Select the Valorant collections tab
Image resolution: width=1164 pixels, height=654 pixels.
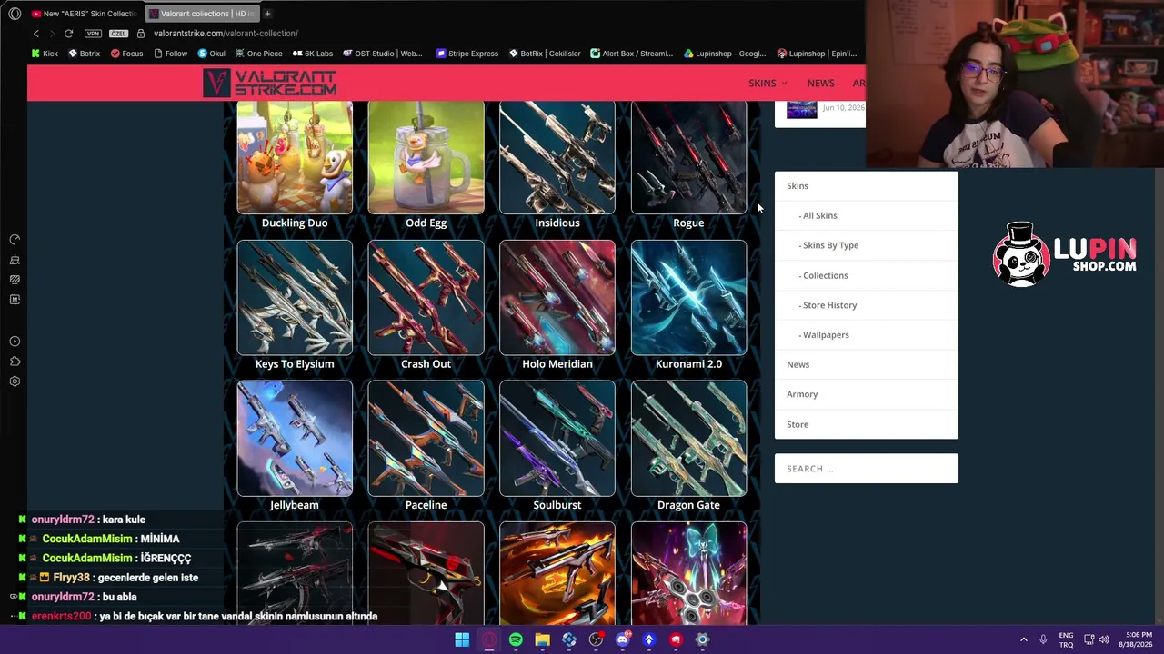[x=202, y=14]
